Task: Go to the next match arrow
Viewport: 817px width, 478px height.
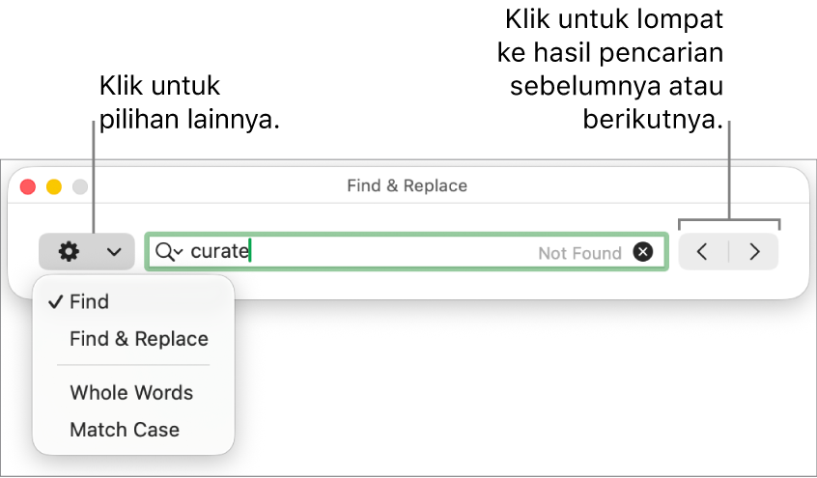Action: pyautogui.click(x=755, y=252)
